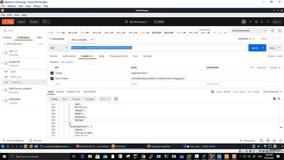Image resolution: width=284 pixels, height=160 pixels.
Task: Click the blue Send button
Action: point(254,48)
